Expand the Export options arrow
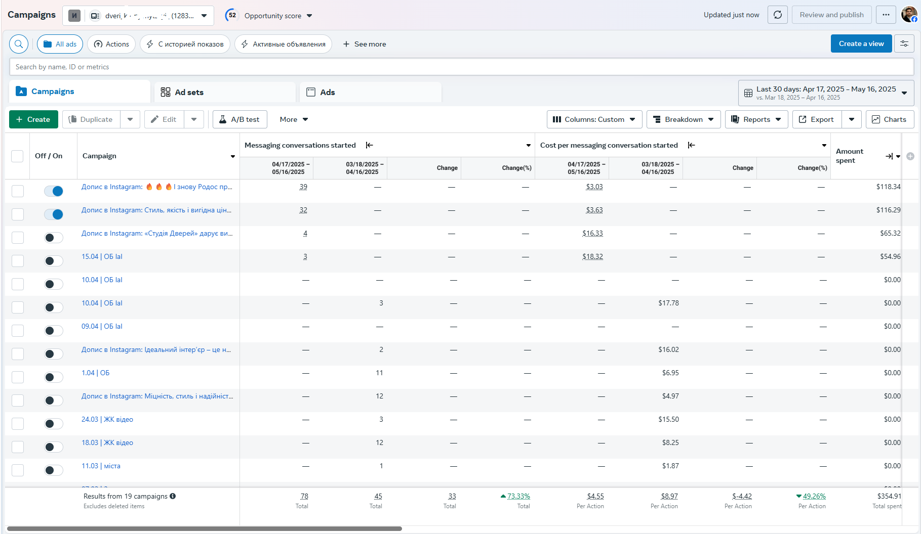Screen dimensions: 921x534 [x=852, y=119]
